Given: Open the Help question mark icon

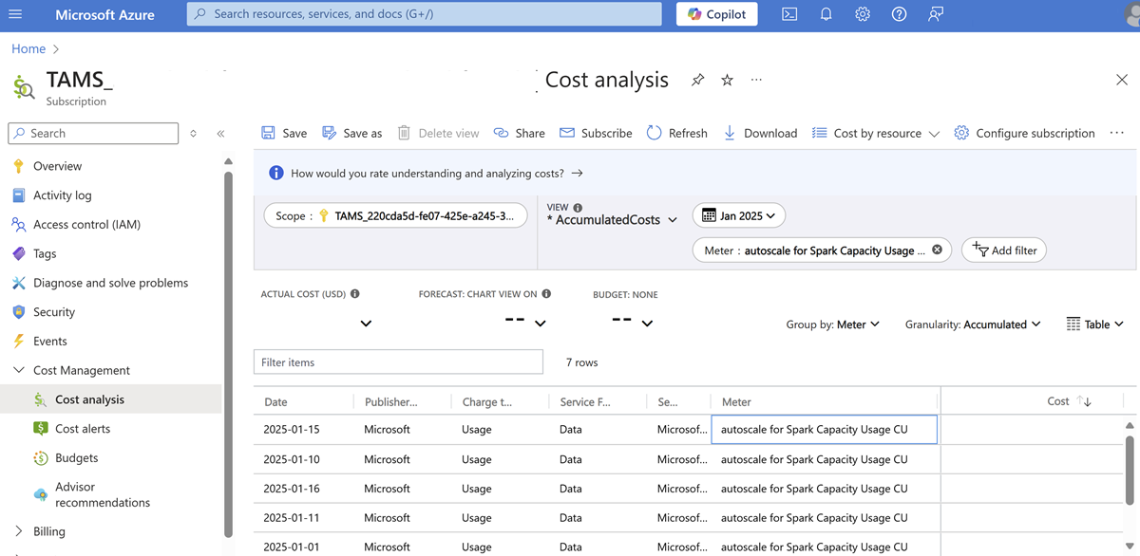Looking at the screenshot, I should coord(899,14).
